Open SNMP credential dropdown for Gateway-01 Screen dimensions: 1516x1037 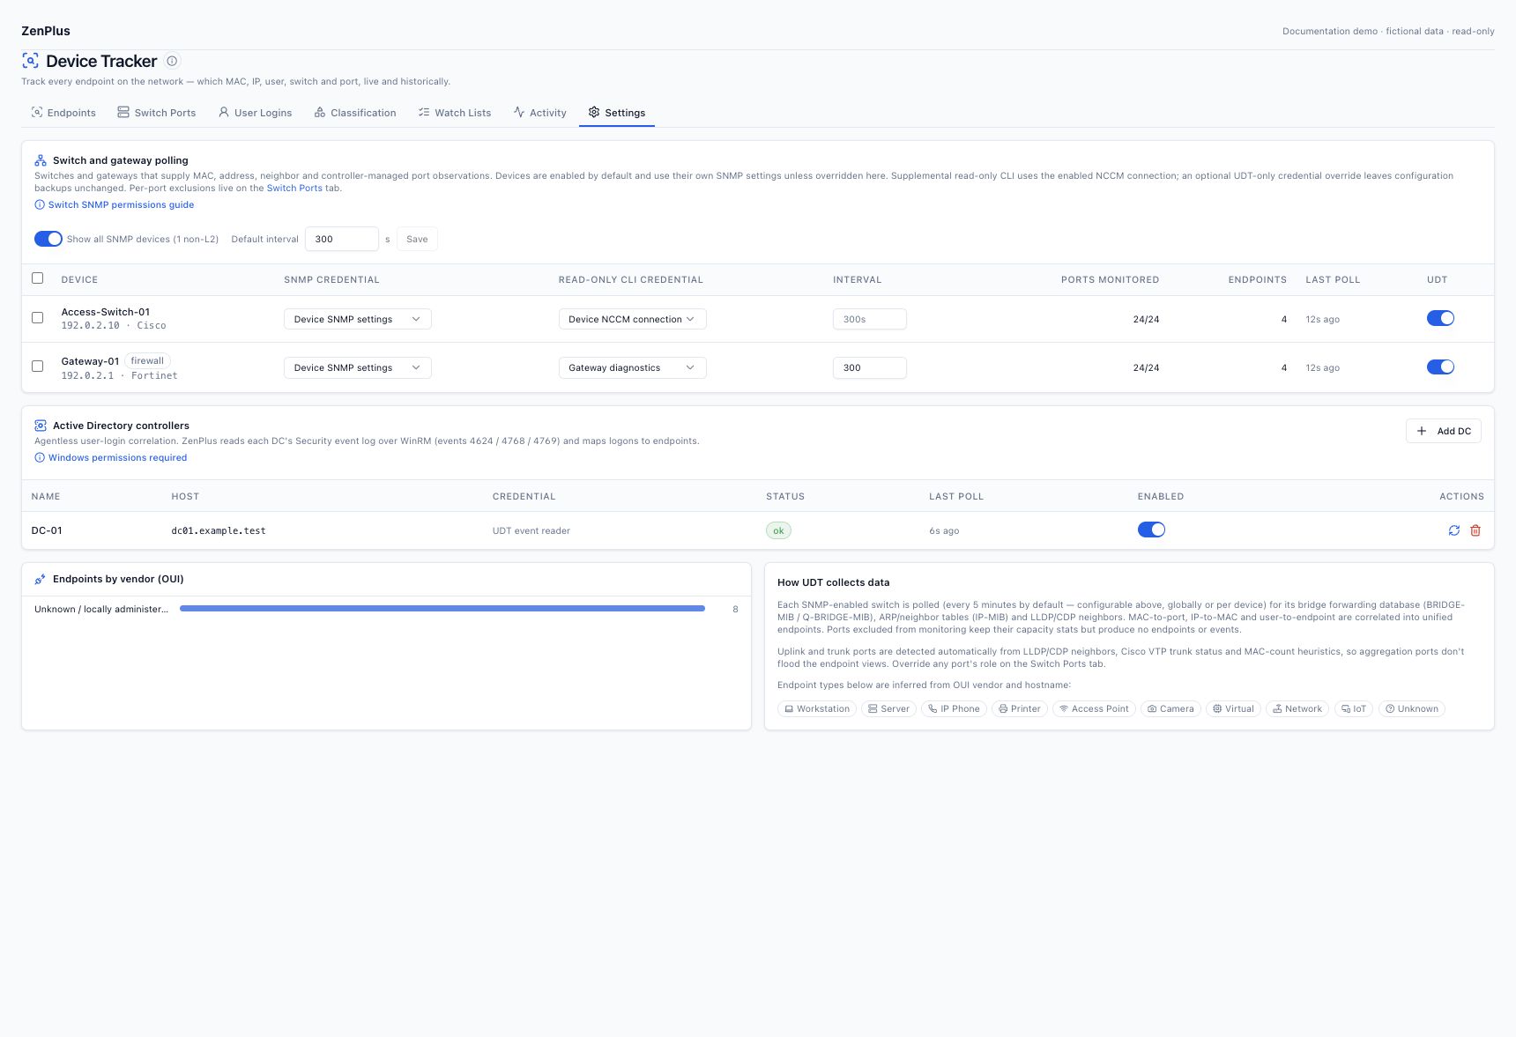358,367
